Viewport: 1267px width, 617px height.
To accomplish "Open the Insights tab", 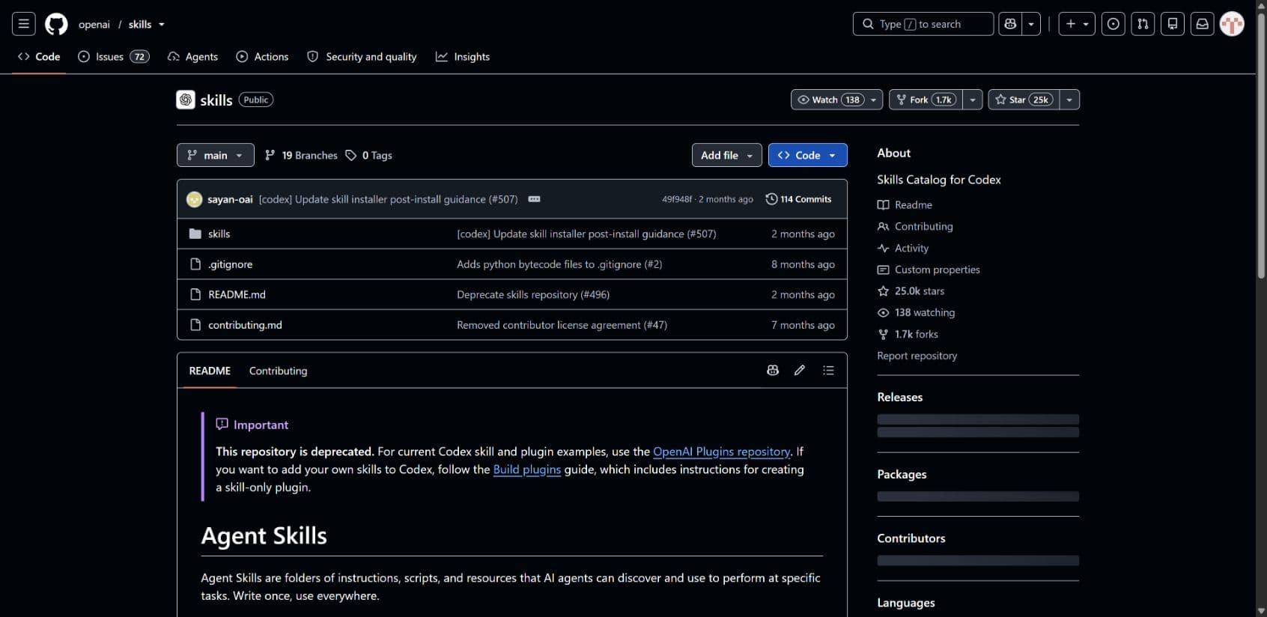I will [x=463, y=56].
